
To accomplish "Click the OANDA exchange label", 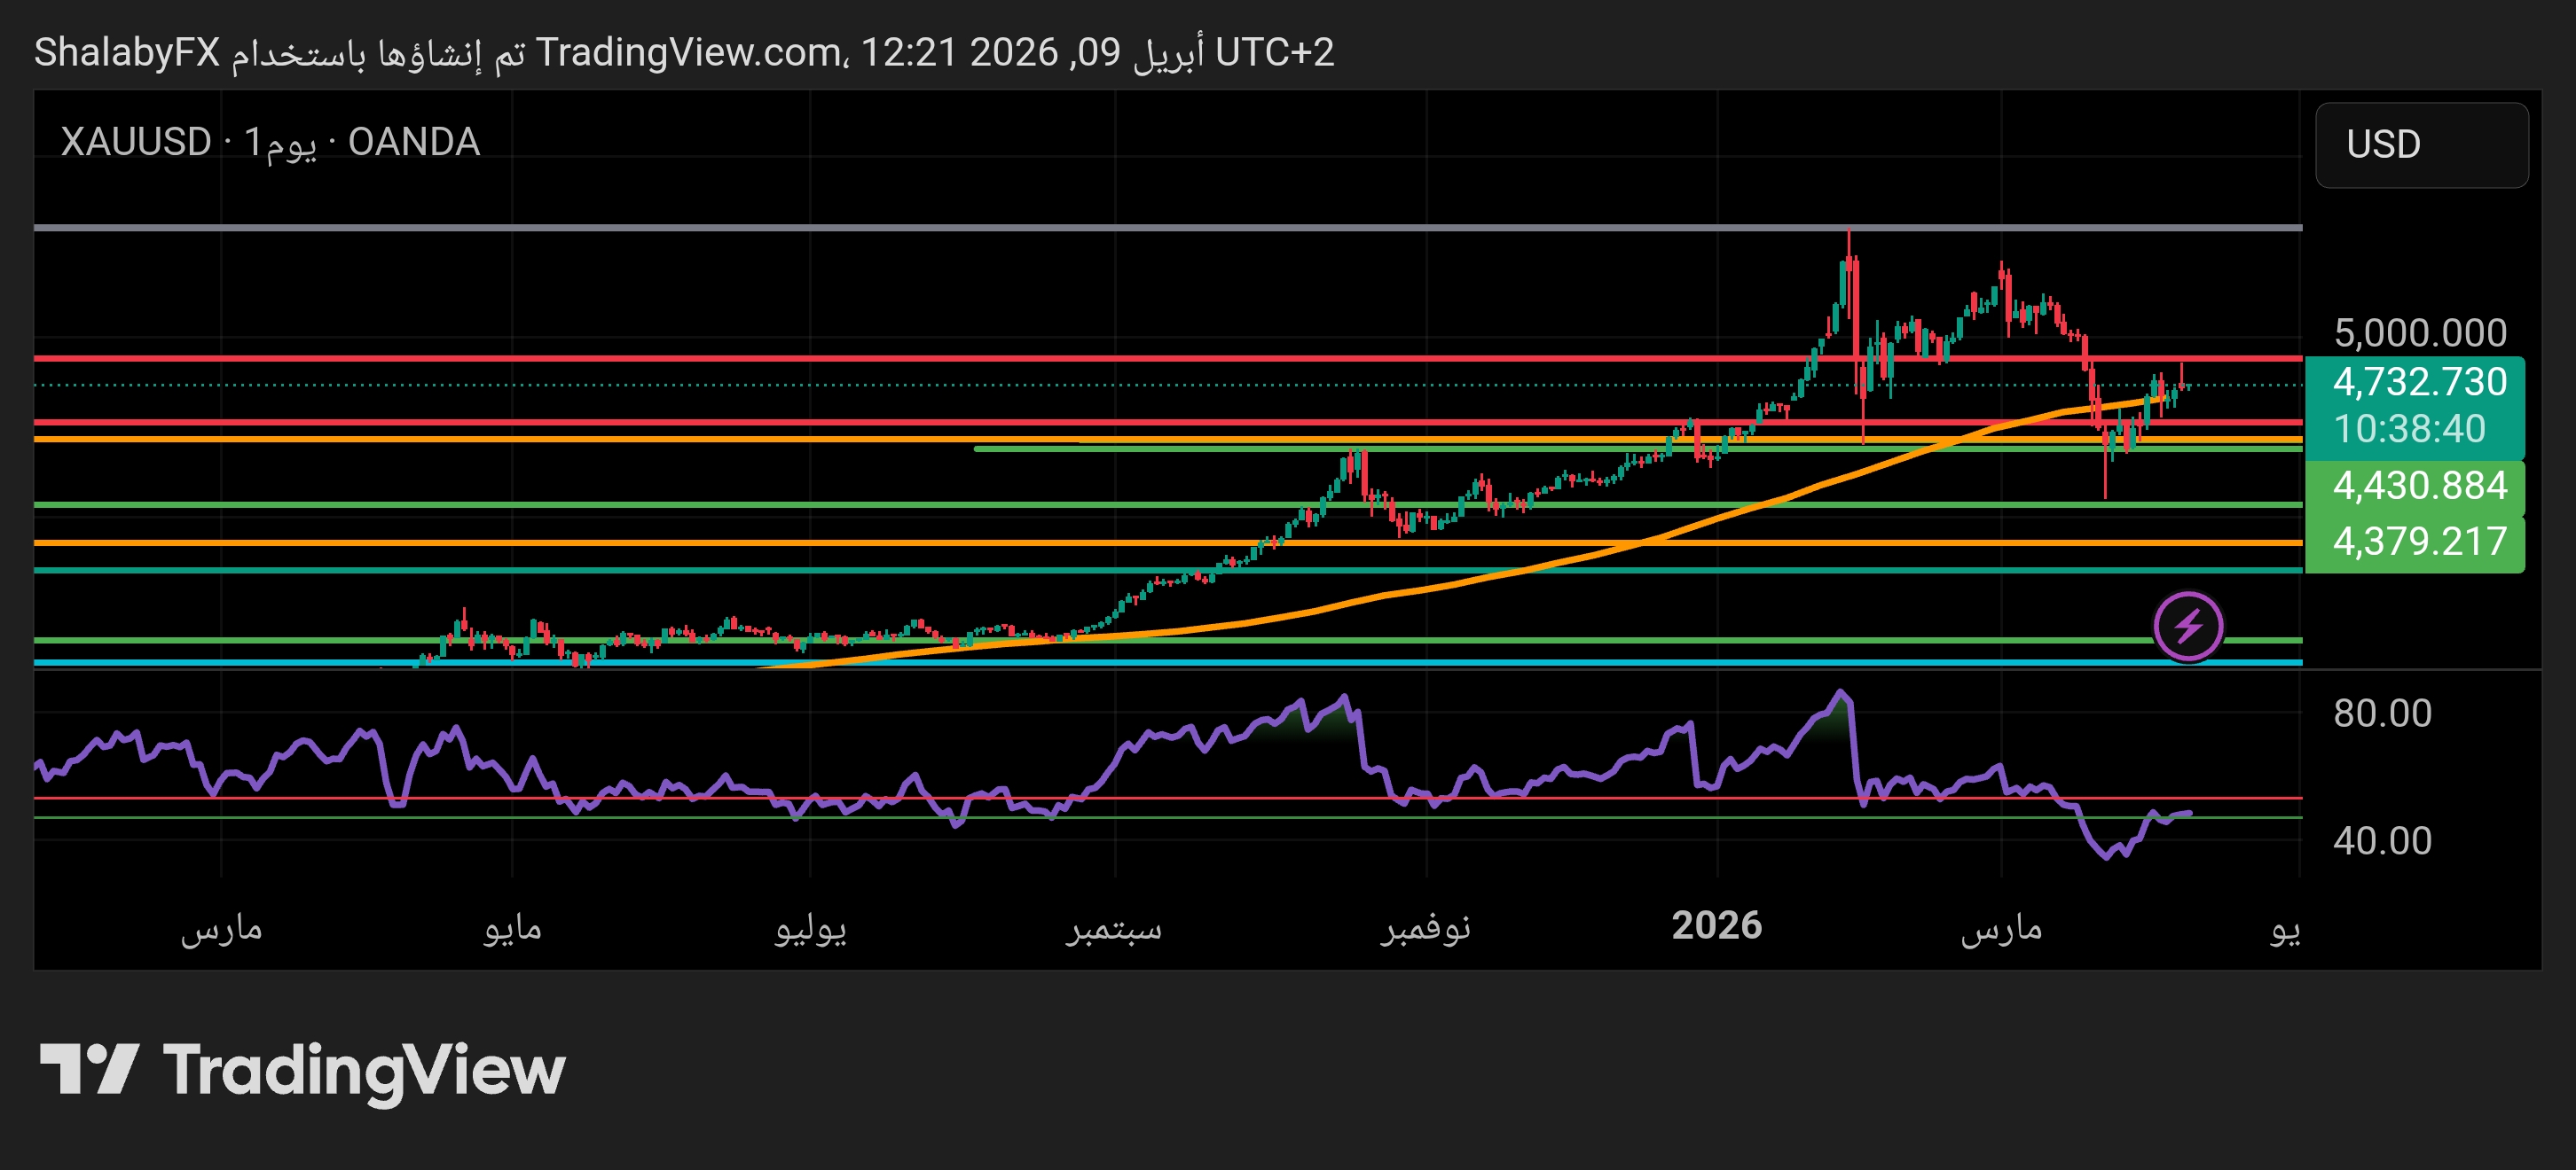I will 415,141.
